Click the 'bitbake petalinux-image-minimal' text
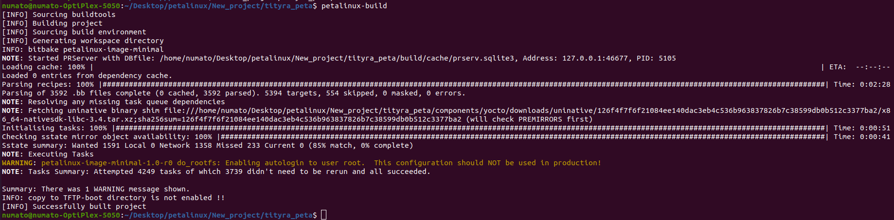Image resolution: width=894 pixels, height=220 pixels. 96,49
